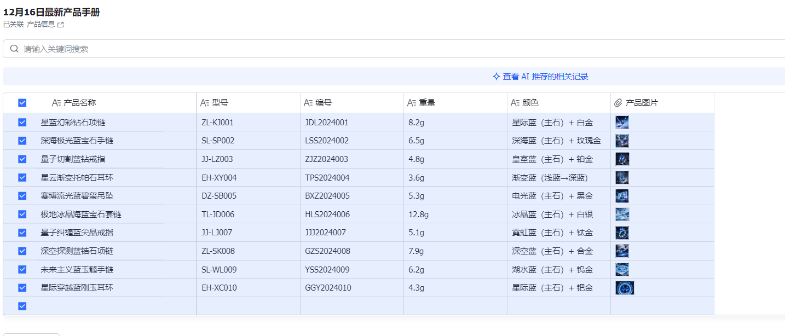785x336 pixels.
Task: Open the 产品名称 column header
Action: (x=79, y=103)
